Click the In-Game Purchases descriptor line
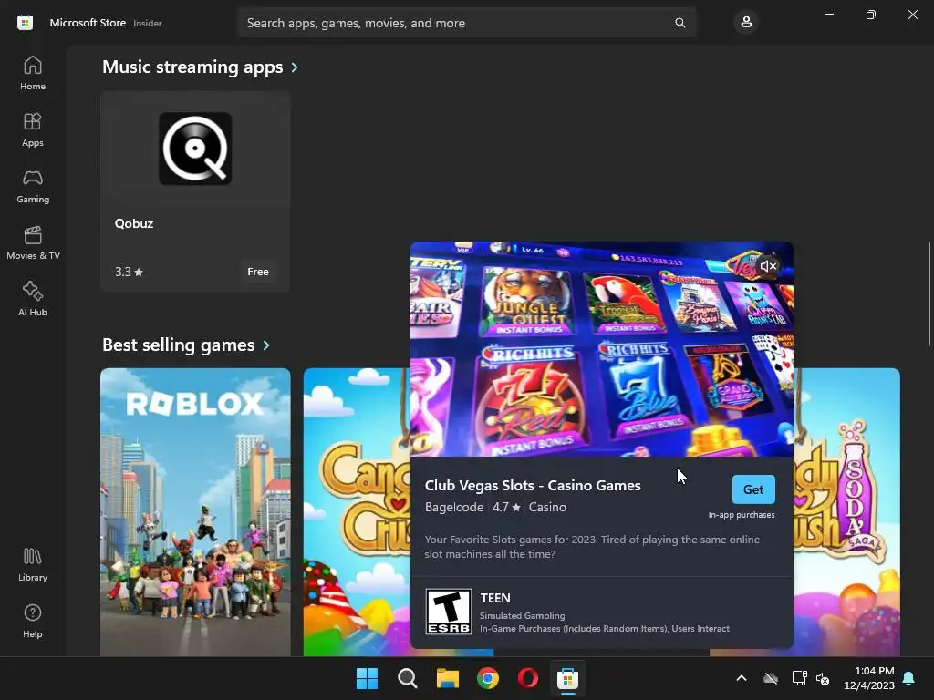 coord(605,629)
